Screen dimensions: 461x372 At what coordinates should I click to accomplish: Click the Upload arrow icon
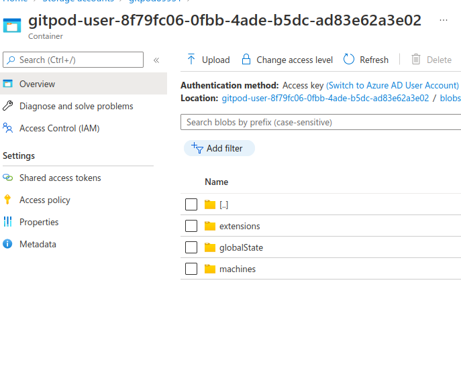(191, 59)
